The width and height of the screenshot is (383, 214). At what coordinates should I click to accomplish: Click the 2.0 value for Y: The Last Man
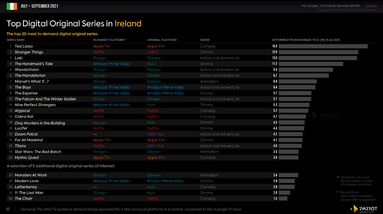tap(275, 193)
